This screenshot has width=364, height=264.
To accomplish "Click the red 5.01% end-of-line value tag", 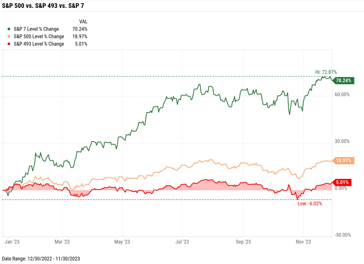I will pyautogui.click(x=342, y=182).
